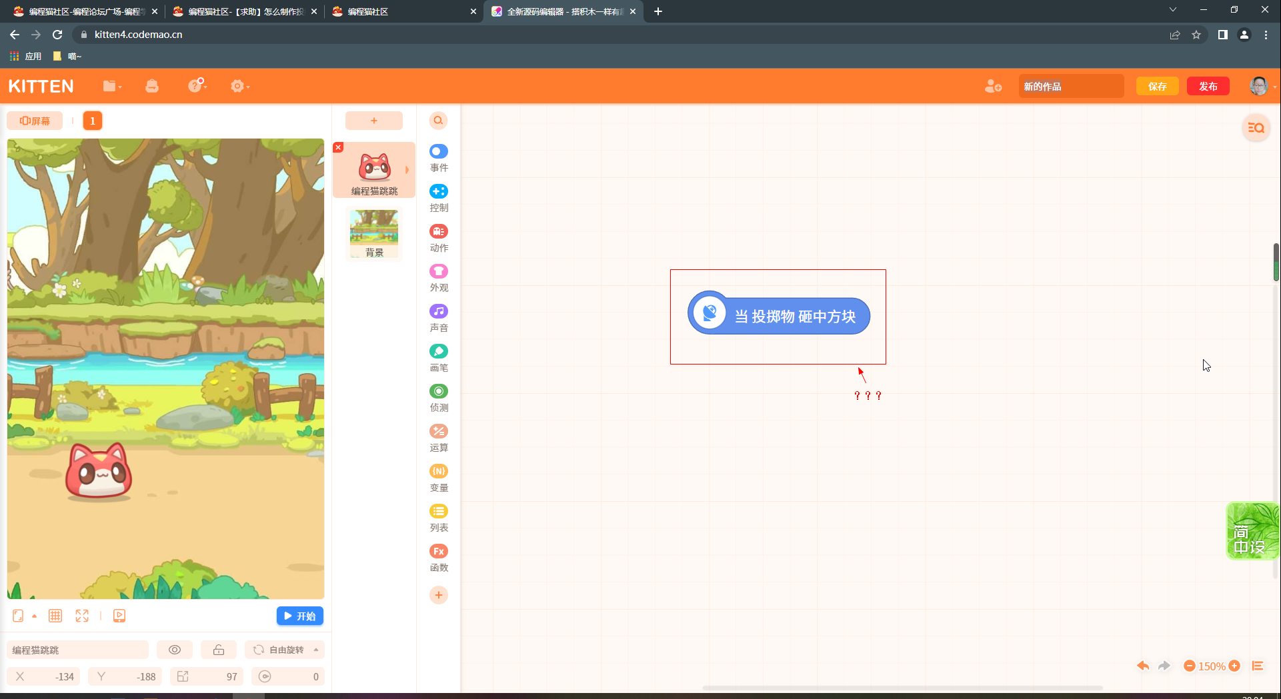Expand sprite options arrow on 编程猫跳跳
Image resolution: width=1281 pixels, height=699 pixels.
click(407, 170)
